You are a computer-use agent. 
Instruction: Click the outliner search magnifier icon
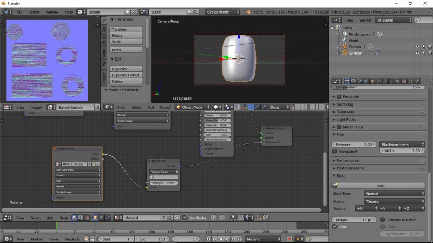(418, 20)
